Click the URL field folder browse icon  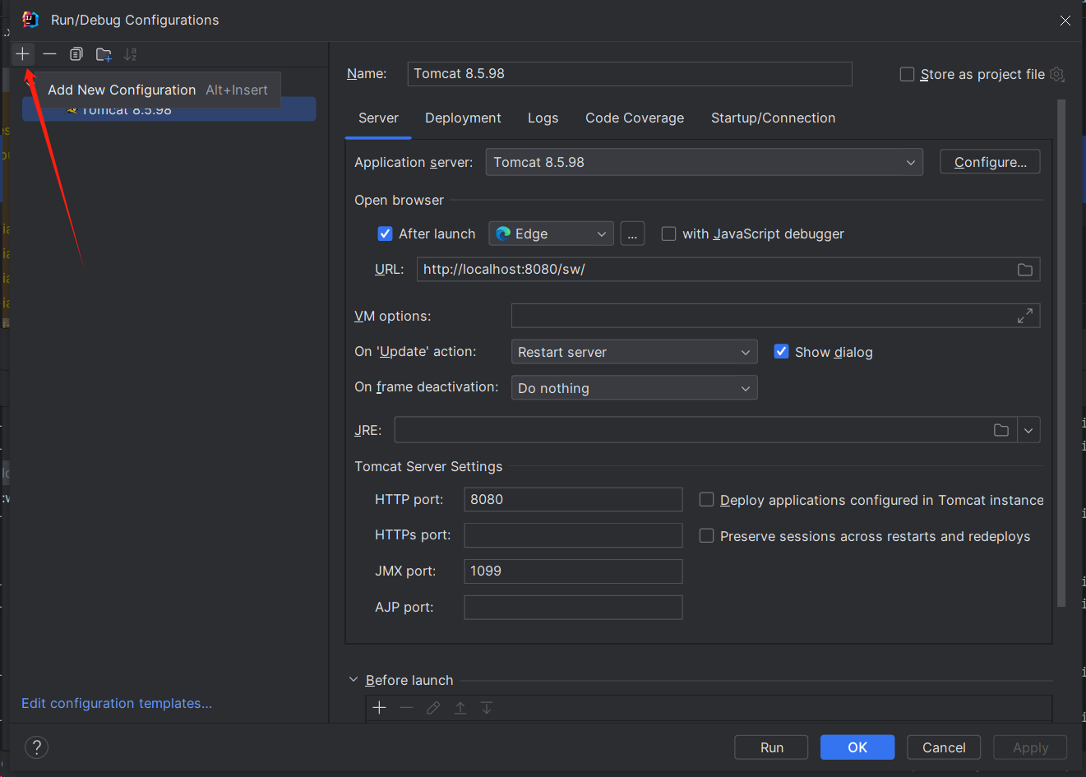pos(1025,270)
